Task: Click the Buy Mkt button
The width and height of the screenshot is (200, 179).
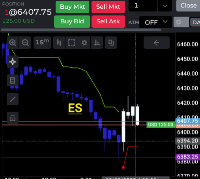Action: point(72,7)
